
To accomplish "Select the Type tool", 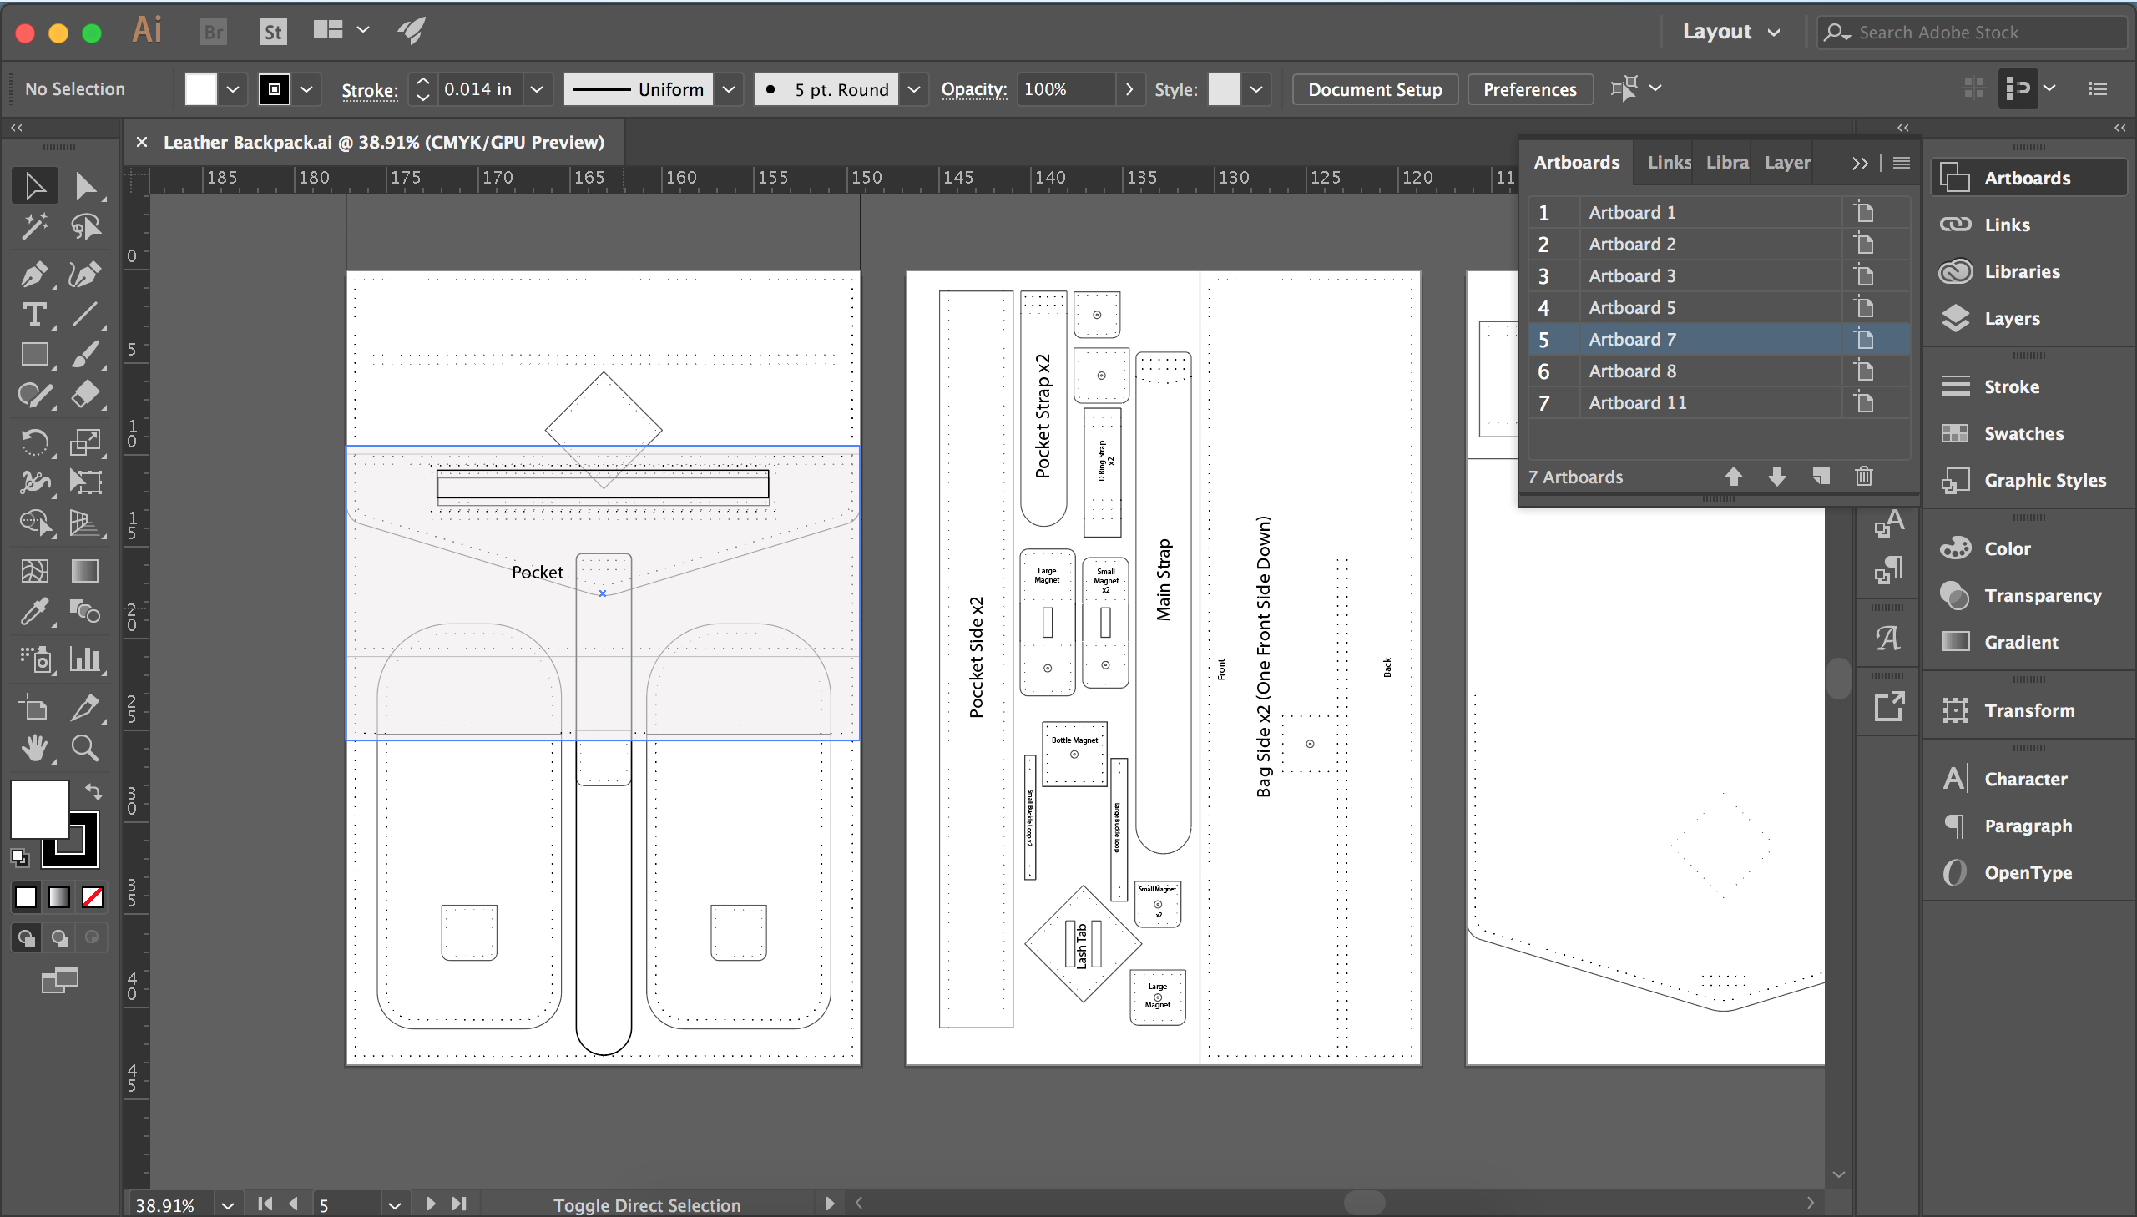I will [x=34, y=315].
